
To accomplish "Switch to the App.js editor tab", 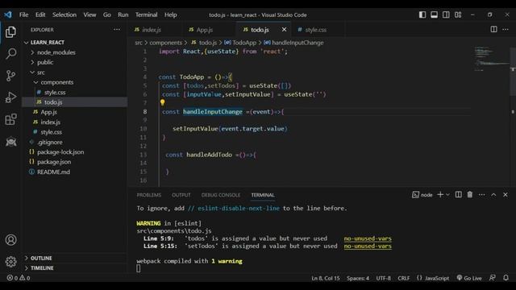I will pos(209,30).
